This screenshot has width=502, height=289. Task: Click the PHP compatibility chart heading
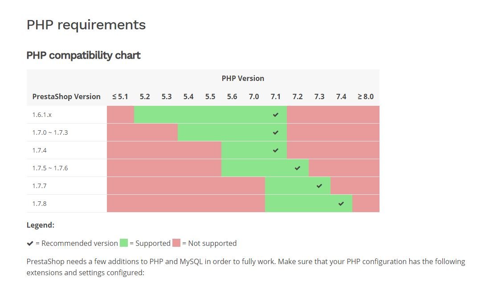pyautogui.click(x=84, y=55)
